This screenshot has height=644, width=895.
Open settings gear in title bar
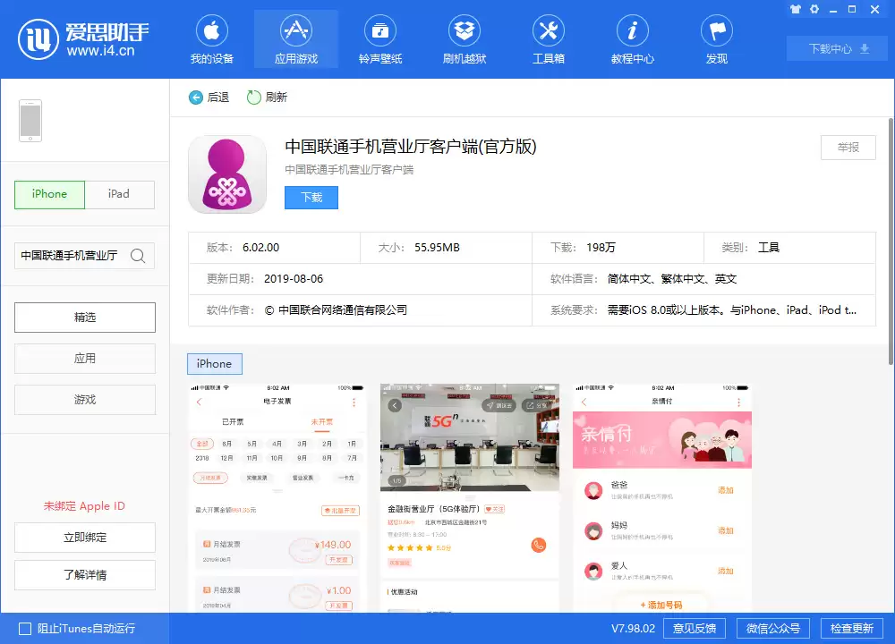point(814,9)
